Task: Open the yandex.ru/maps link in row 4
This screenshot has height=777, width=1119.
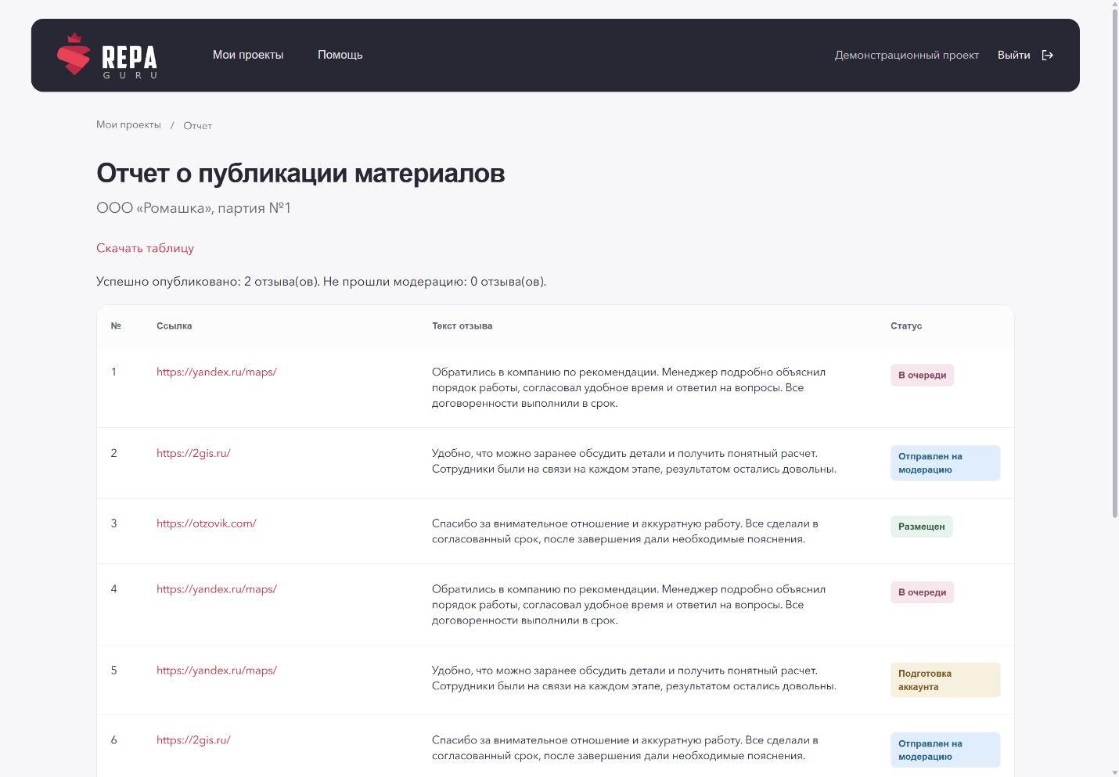Action: click(x=217, y=589)
